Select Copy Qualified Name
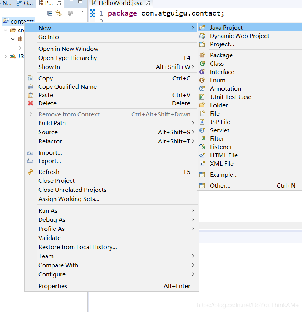This screenshot has width=302, height=312. coord(112,87)
